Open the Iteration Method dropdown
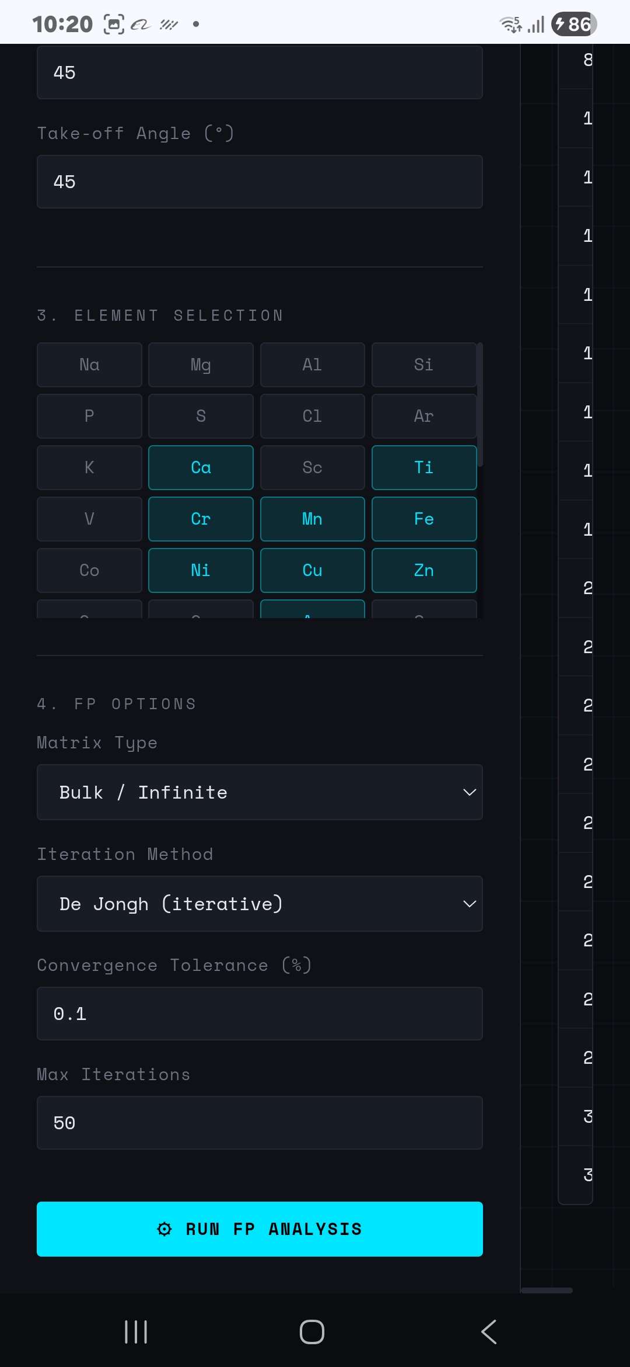The image size is (630, 1367). pyautogui.click(x=260, y=904)
